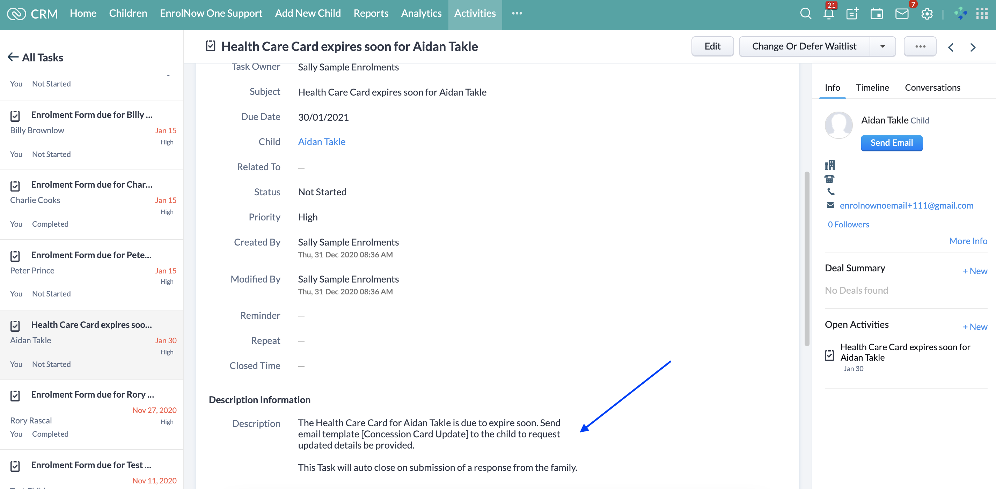This screenshot has height=489, width=996.
Task: Go to next task record arrow
Action: [x=973, y=47]
